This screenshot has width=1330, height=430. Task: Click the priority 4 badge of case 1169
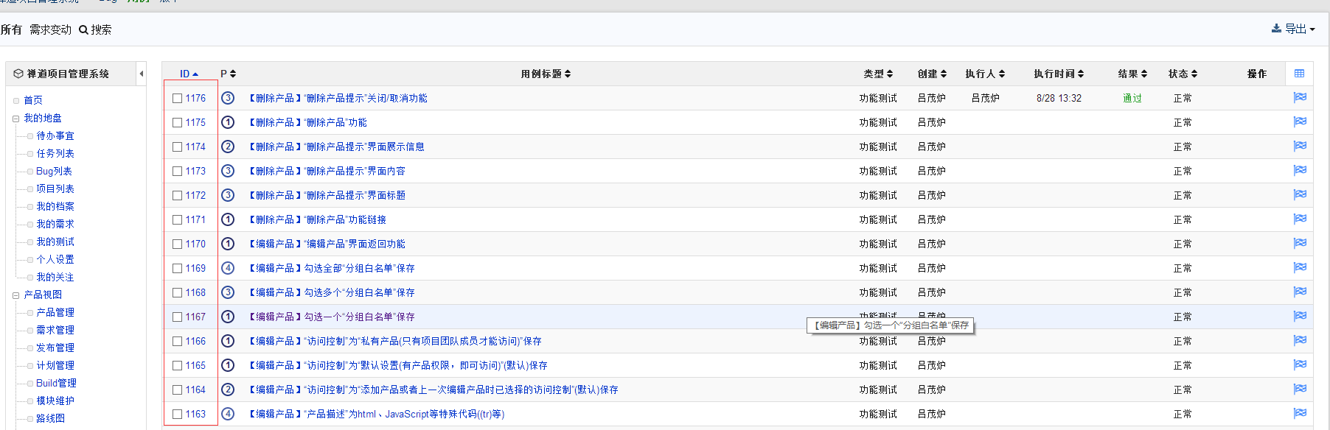(228, 268)
